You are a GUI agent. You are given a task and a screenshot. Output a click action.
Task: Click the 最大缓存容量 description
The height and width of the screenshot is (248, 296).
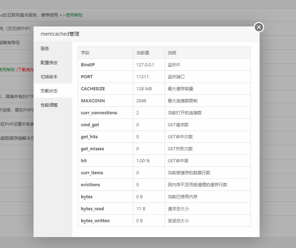[x=180, y=89]
